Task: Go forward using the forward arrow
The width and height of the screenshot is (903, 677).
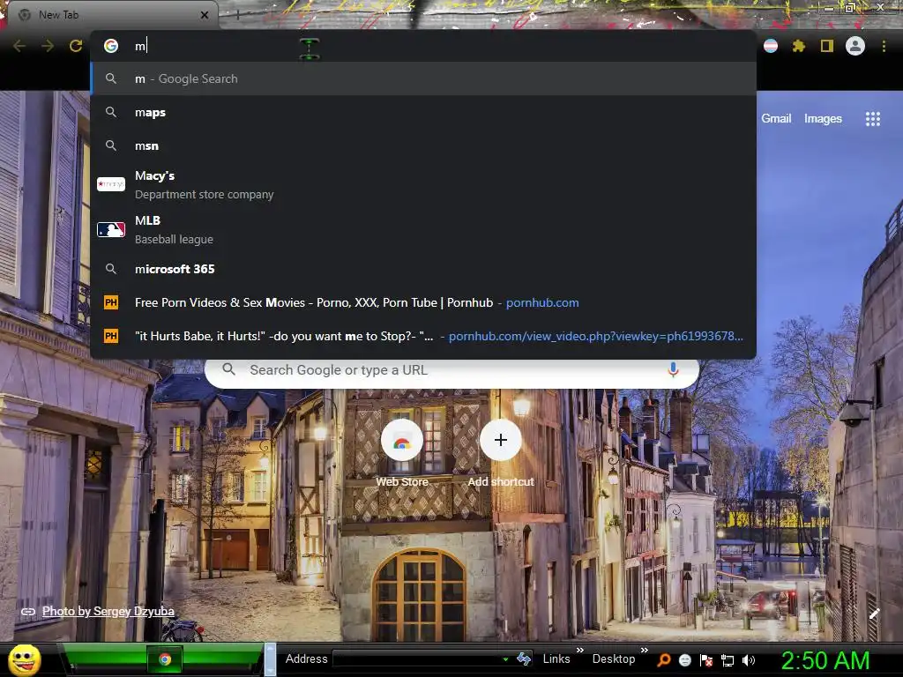Action: 48,46
